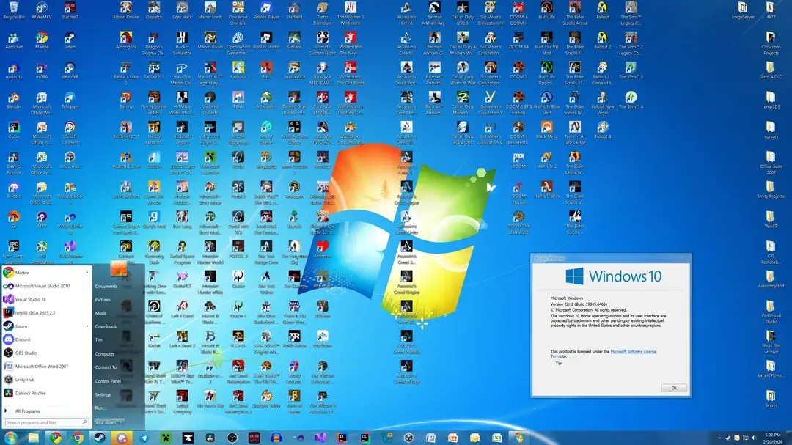Open Steam from the taskbar
The height and width of the screenshot is (445, 792).
coord(100,438)
